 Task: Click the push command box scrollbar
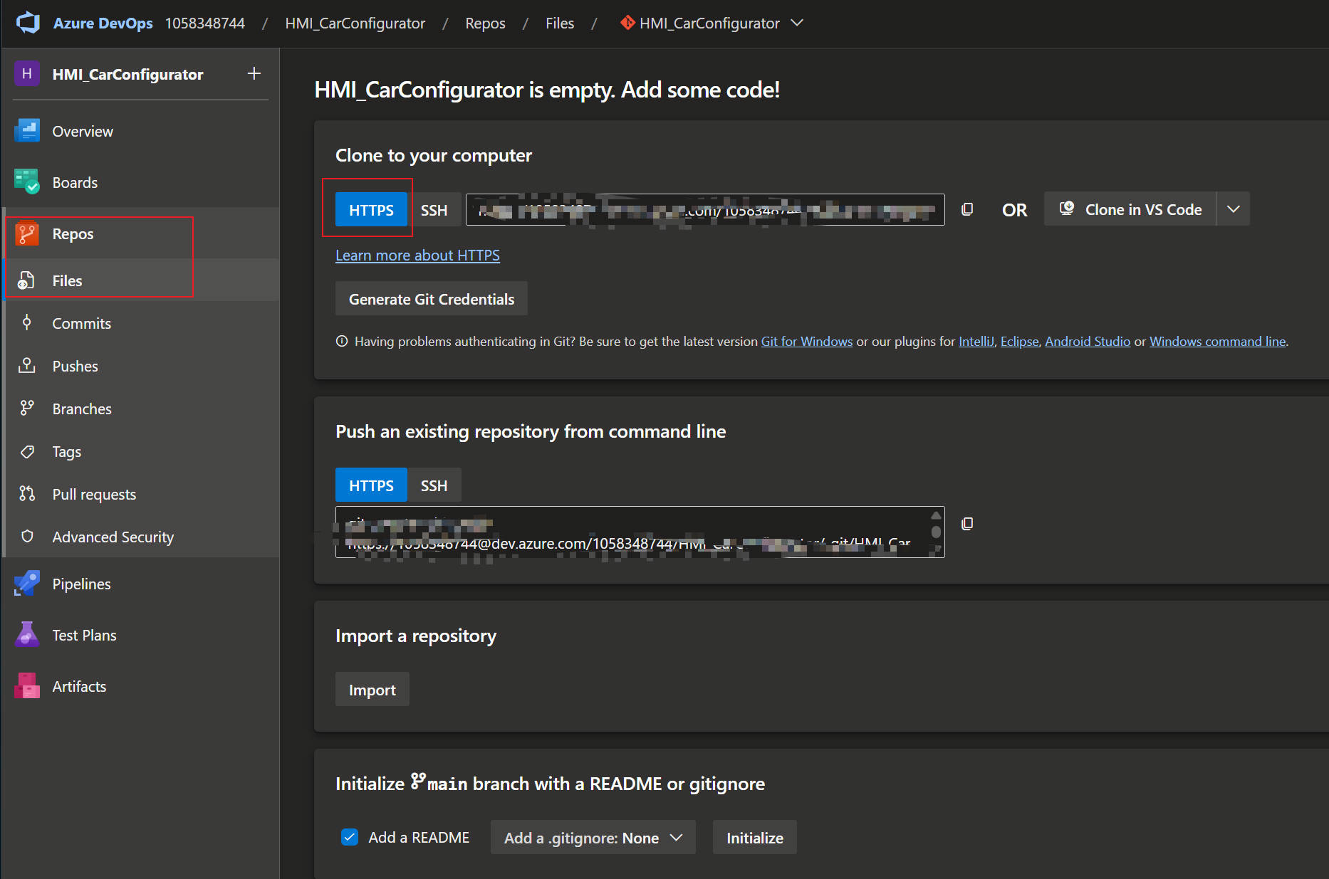click(936, 532)
